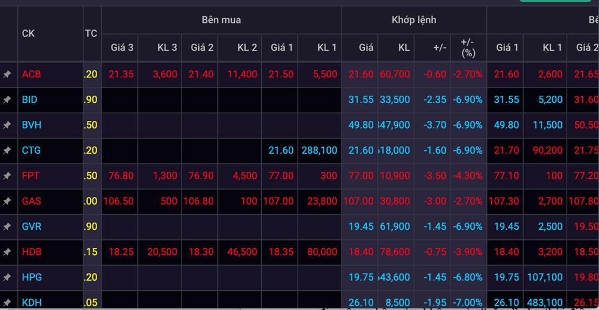Pin the FPT ticker row
Image resolution: width=599 pixels, height=310 pixels.
coord(7,176)
